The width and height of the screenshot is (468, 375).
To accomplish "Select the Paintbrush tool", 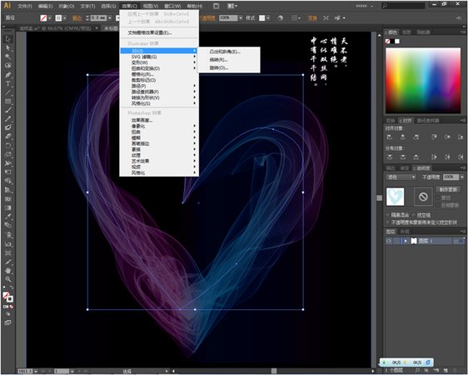I will [x=7, y=110].
